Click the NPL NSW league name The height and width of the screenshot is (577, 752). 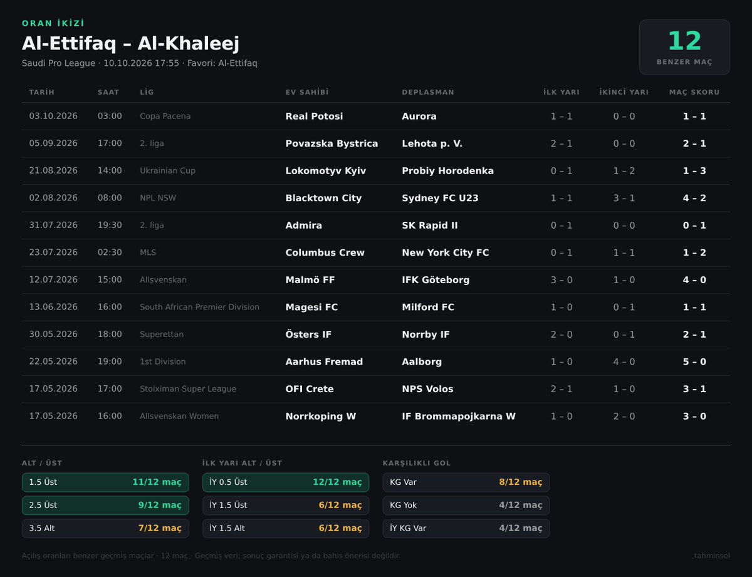pyautogui.click(x=159, y=198)
